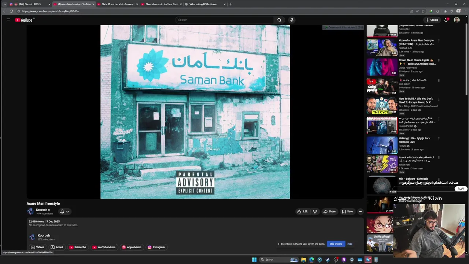
Task: Open Windows Start menu
Action: click(x=254, y=260)
